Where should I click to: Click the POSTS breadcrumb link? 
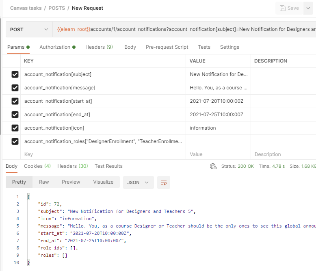coord(56,8)
